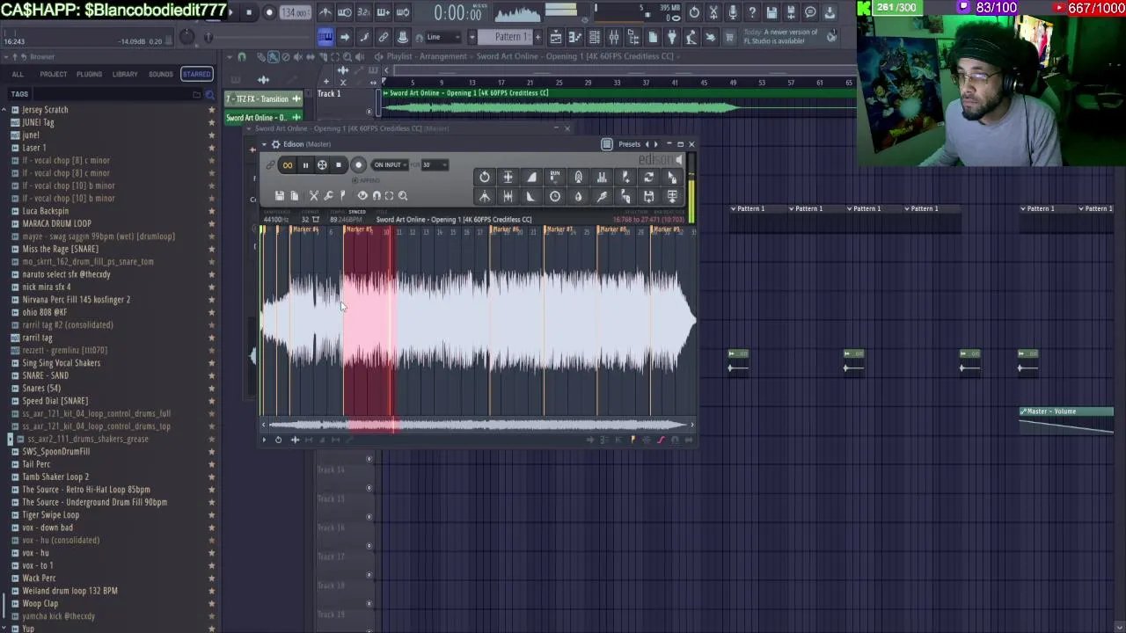The image size is (1126, 633).
Task: Click Edison scissors edit tool
Action: [x=314, y=196]
